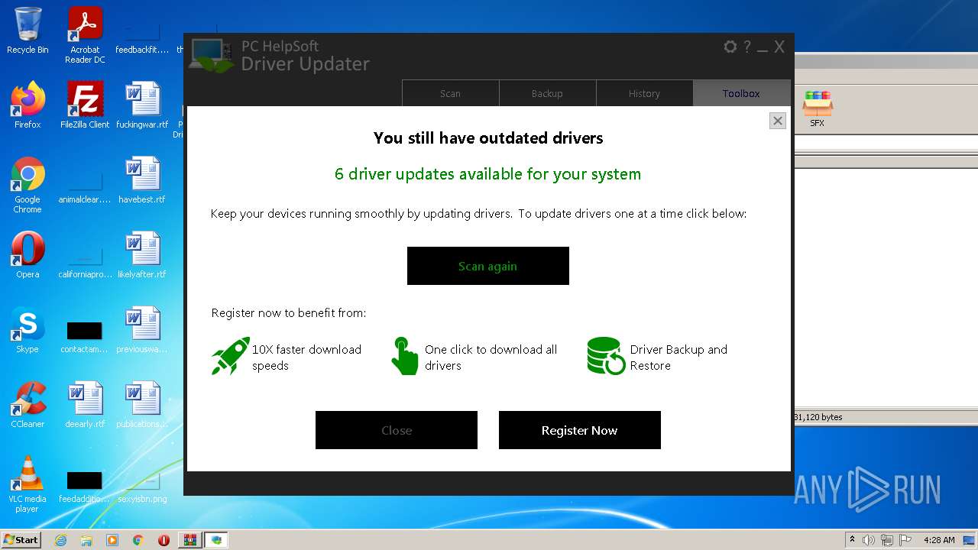Viewport: 978px width, 550px height.
Task: Click the network tray icon
Action: (887, 540)
